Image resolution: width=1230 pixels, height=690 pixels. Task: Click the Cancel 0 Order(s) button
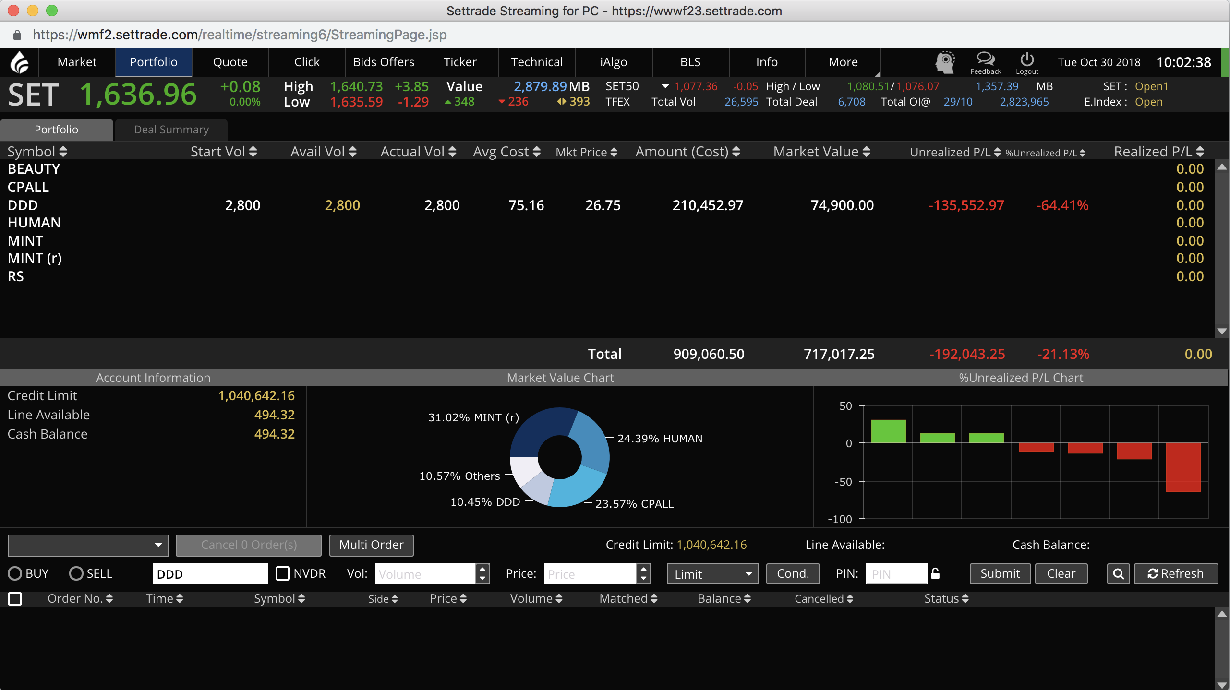249,545
